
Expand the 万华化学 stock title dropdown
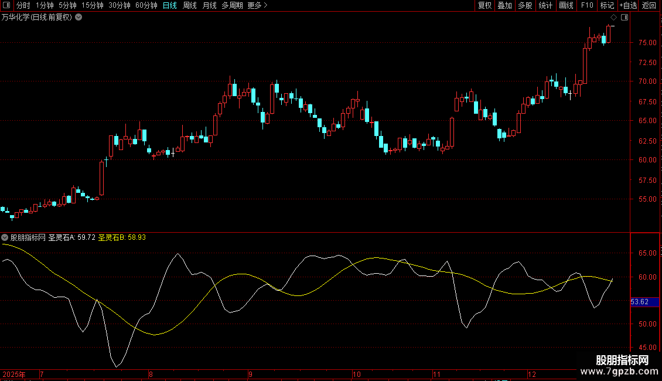pos(79,18)
